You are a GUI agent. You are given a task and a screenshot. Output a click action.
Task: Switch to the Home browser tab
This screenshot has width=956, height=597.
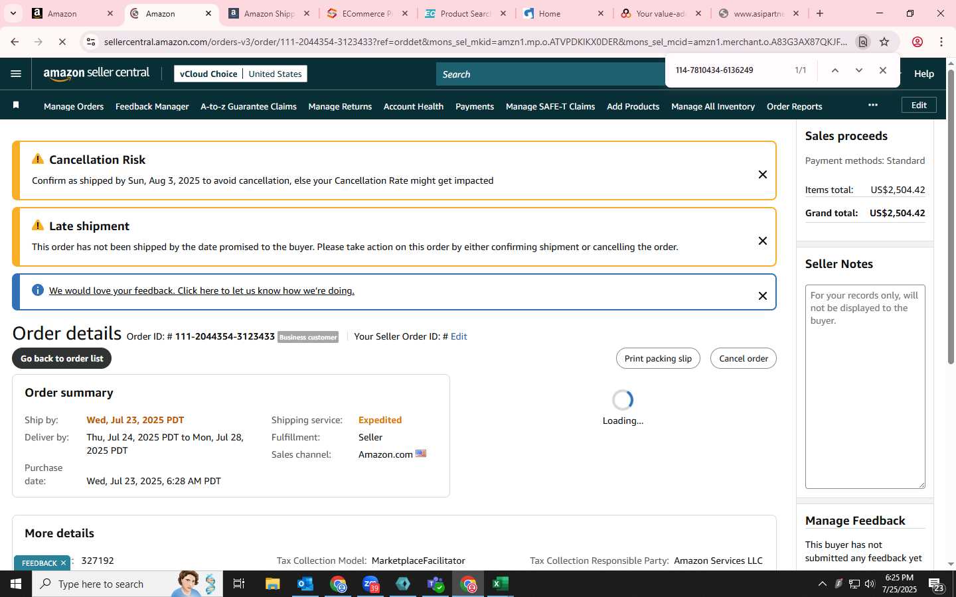coord(563,13)
